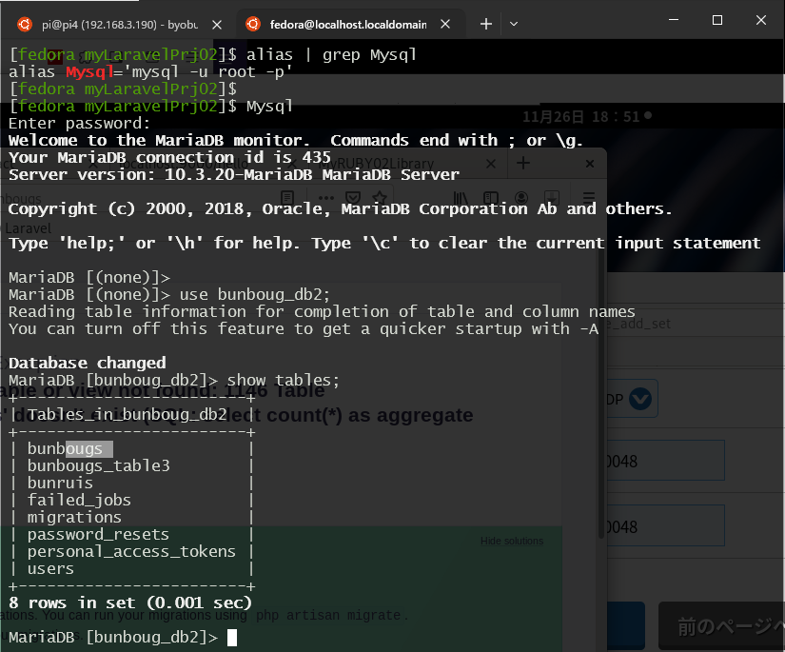Open a new tab in background browser
This screenshot has height=652, width=785.
pos(523,164)
